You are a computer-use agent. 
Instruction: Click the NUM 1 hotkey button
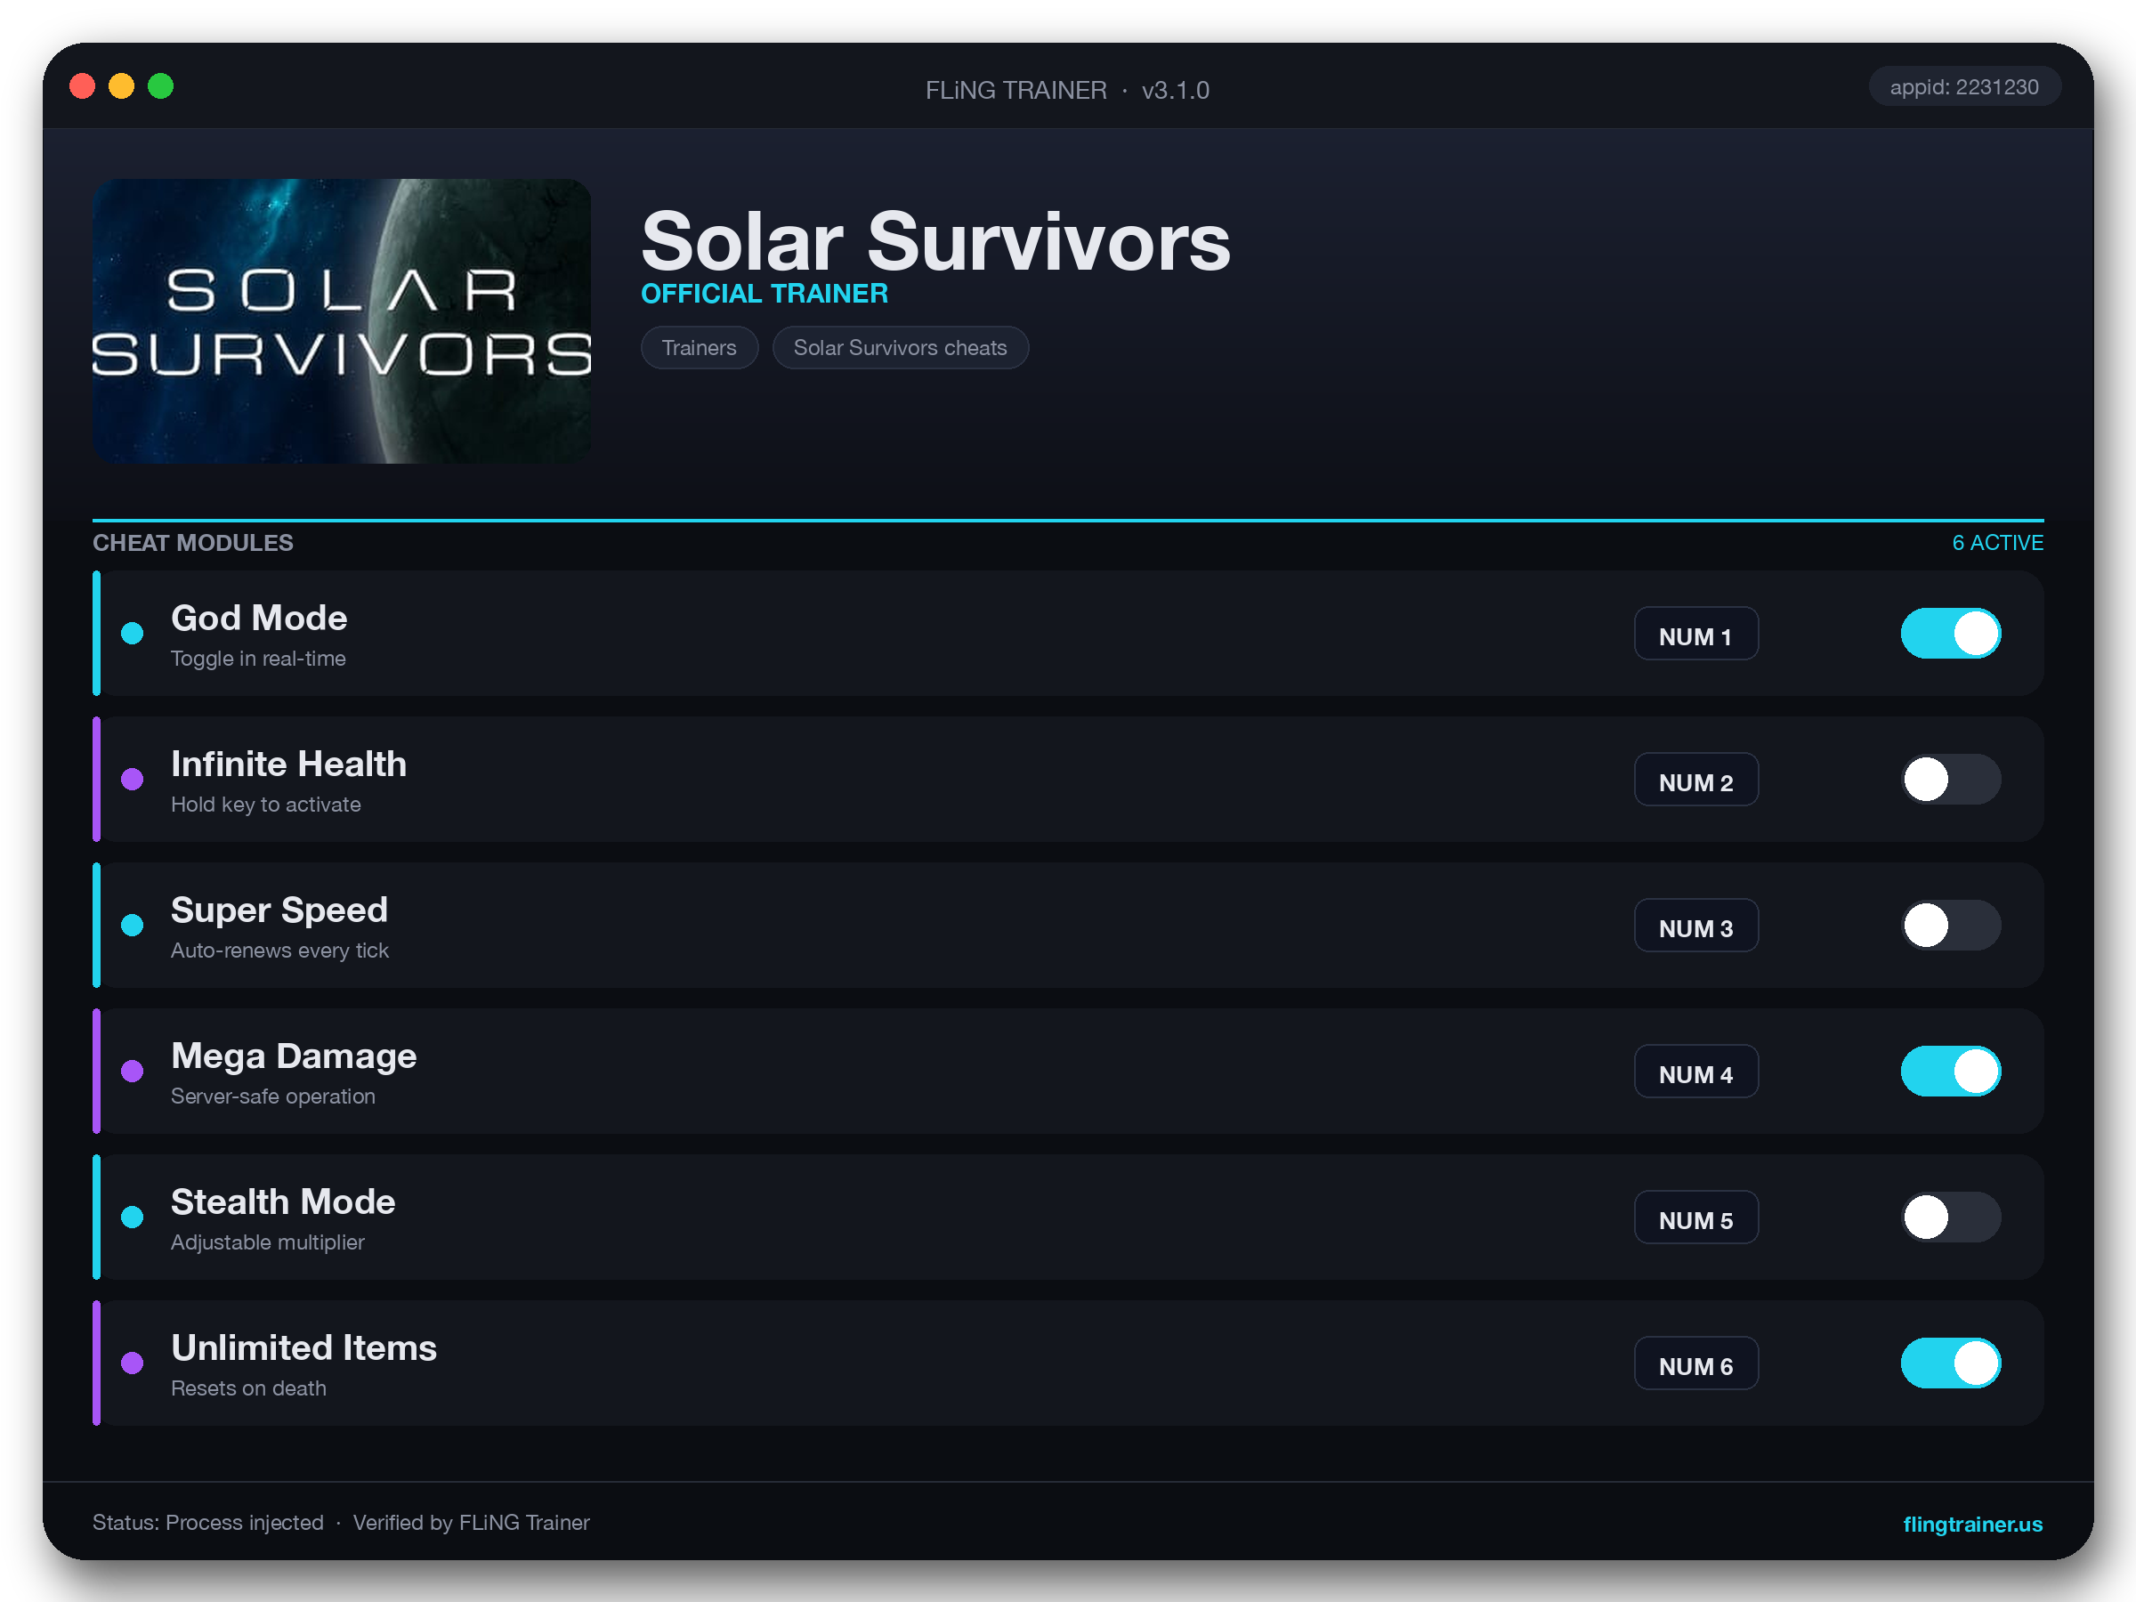[x=1695, y=634]
